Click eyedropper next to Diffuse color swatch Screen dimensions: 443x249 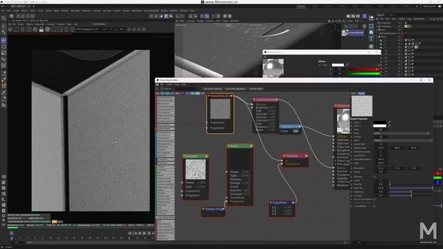(x=347, y=65)
